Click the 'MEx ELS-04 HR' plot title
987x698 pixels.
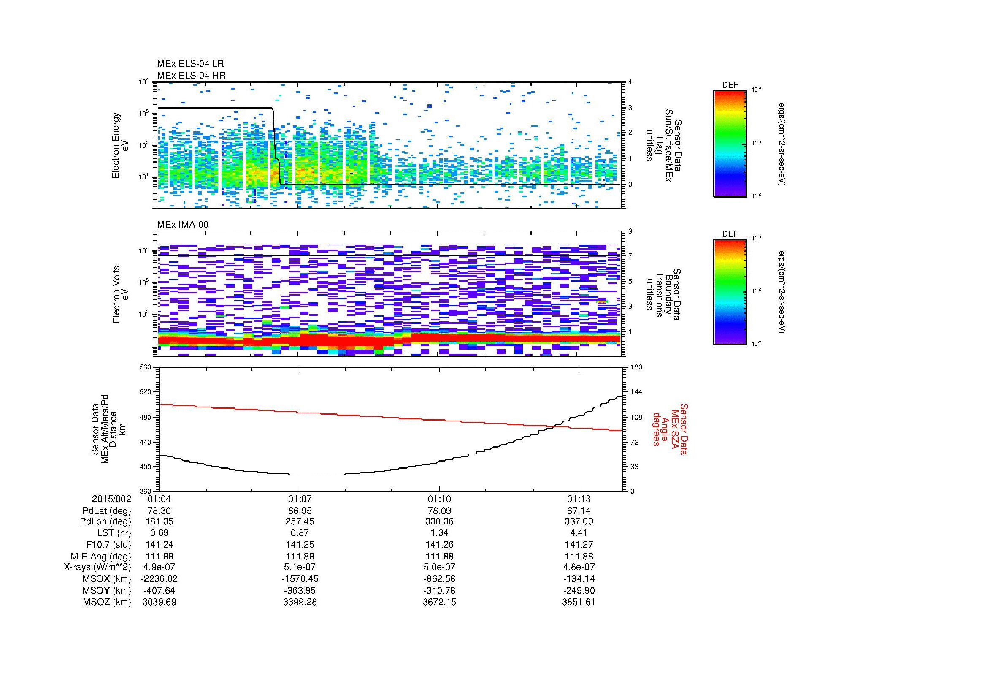191,75
